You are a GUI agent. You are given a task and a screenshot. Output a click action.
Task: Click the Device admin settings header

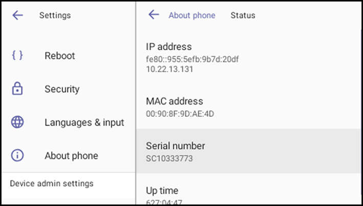pyautogui.click(x=52, y=183)
